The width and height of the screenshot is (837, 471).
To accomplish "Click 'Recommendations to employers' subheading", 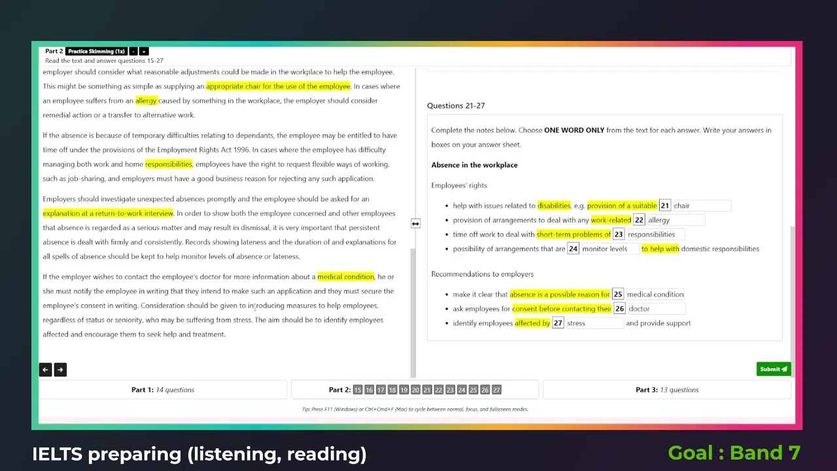I will (483, 274).
